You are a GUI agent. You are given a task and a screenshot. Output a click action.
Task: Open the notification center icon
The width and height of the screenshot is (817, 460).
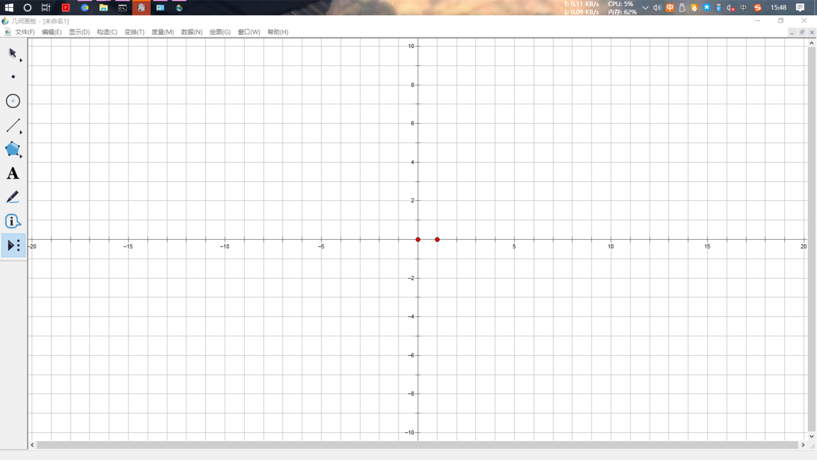coord(801,8)
